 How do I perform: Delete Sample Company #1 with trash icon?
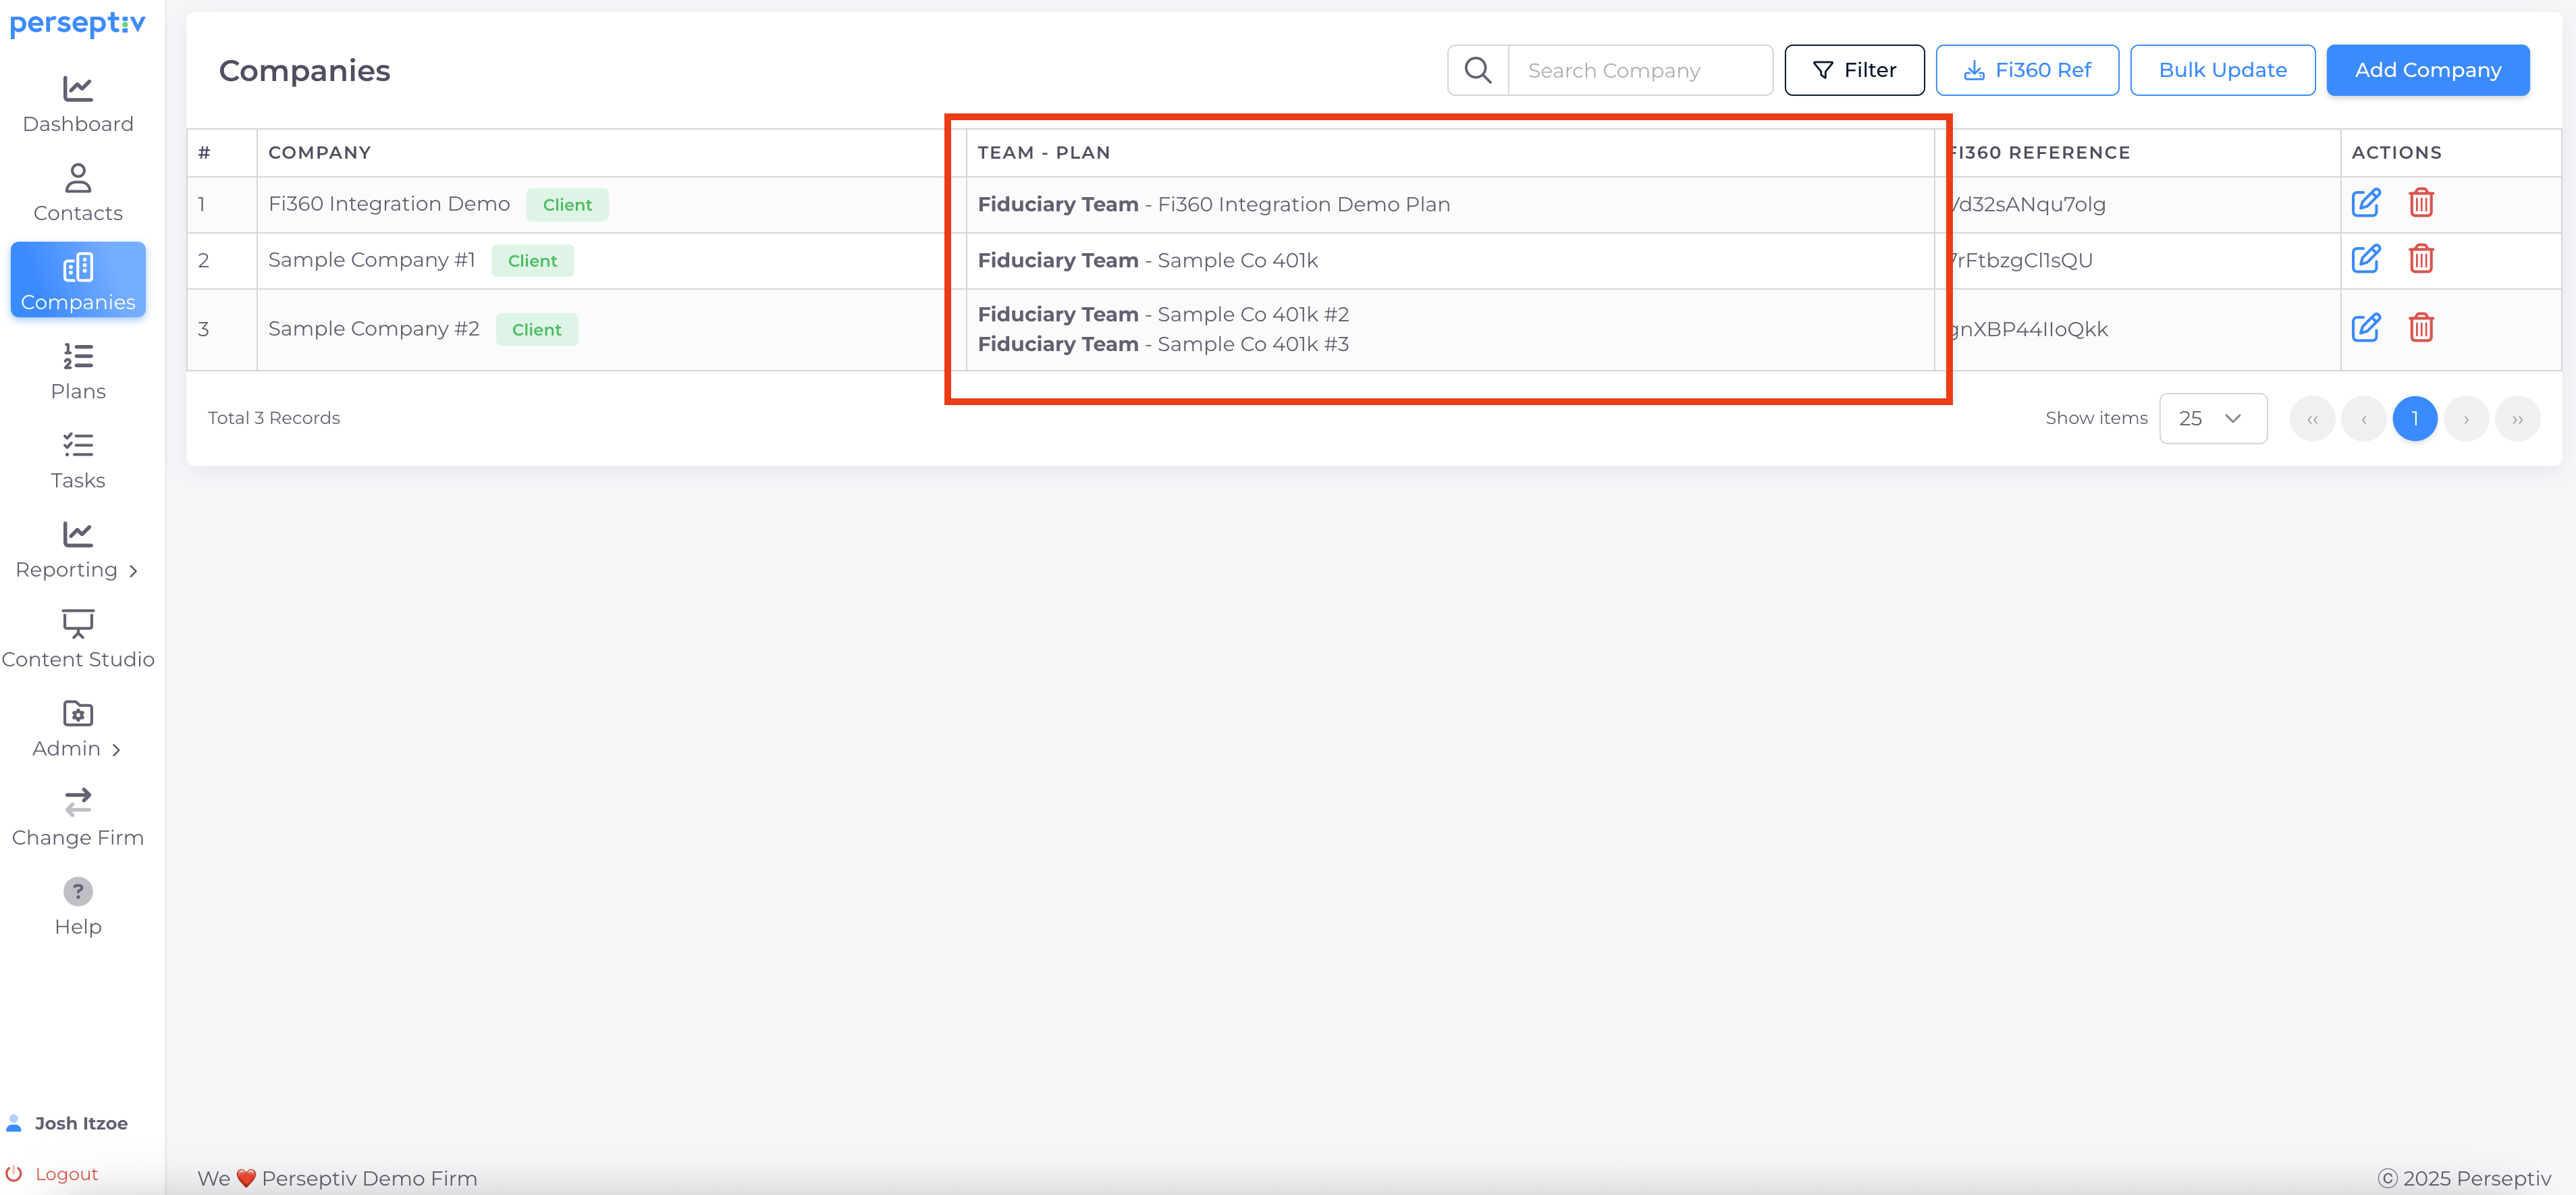[x=2420, y=259]
